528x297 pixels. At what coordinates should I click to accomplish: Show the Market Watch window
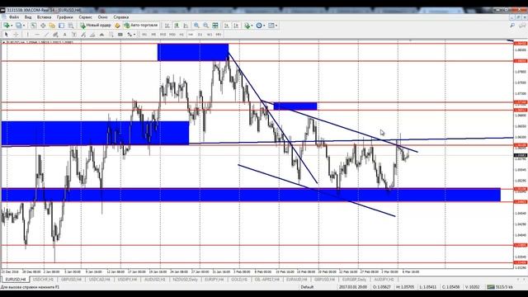click(x=33, y=26)
